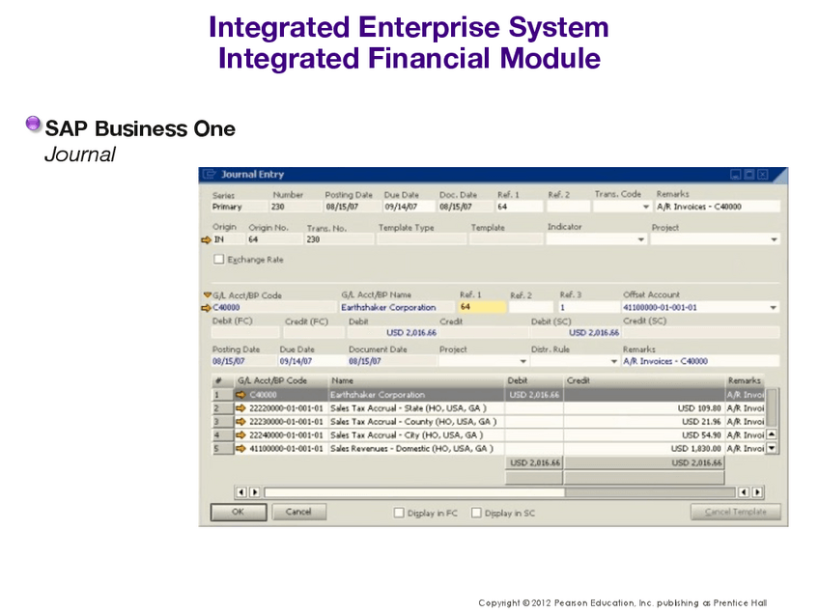Open the line Project dropdown

[x=522, y=361]
